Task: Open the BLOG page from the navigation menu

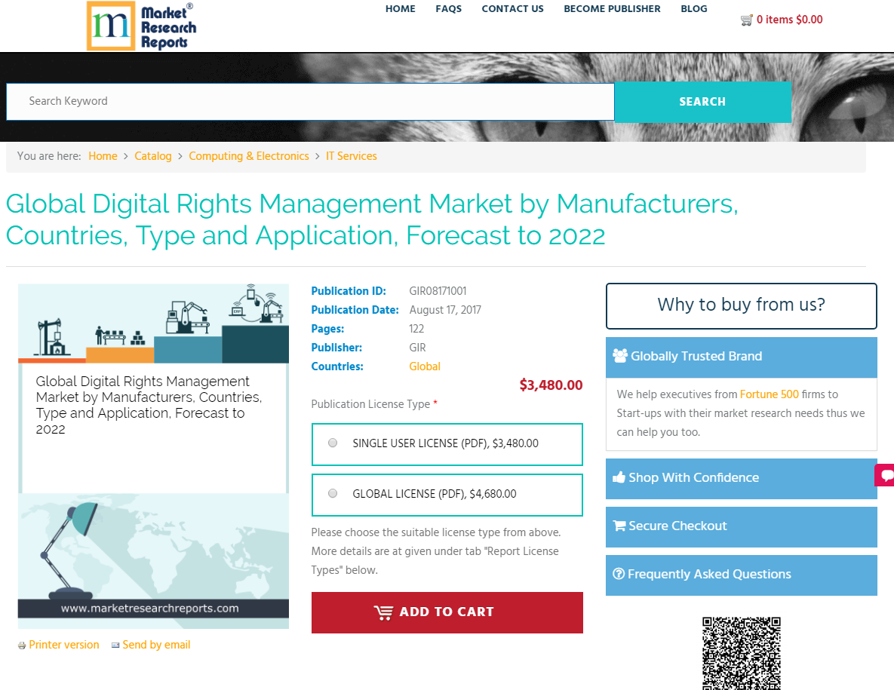Action: coord(694,9)
